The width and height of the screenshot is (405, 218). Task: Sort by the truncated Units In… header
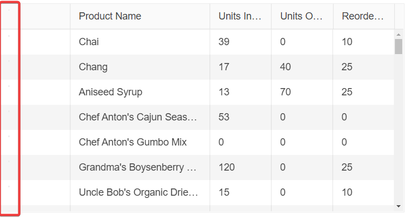pyautogui.click(x=240, y=16)
